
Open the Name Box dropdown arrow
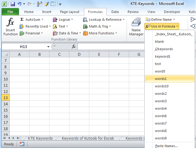pyautogui.click(x=48, y=47)
